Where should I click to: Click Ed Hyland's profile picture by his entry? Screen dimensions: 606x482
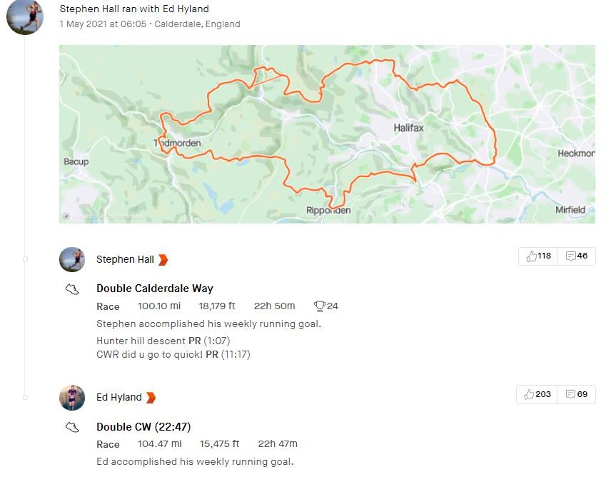point(72,398)
